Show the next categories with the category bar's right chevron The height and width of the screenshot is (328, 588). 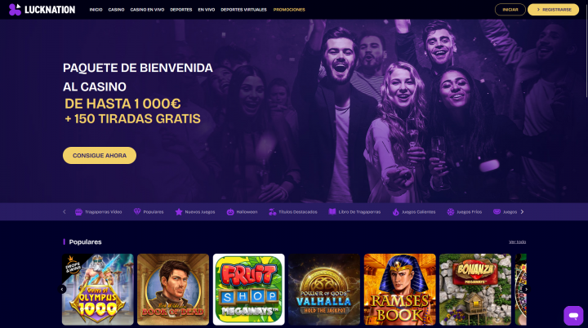[x=522, y=212]
